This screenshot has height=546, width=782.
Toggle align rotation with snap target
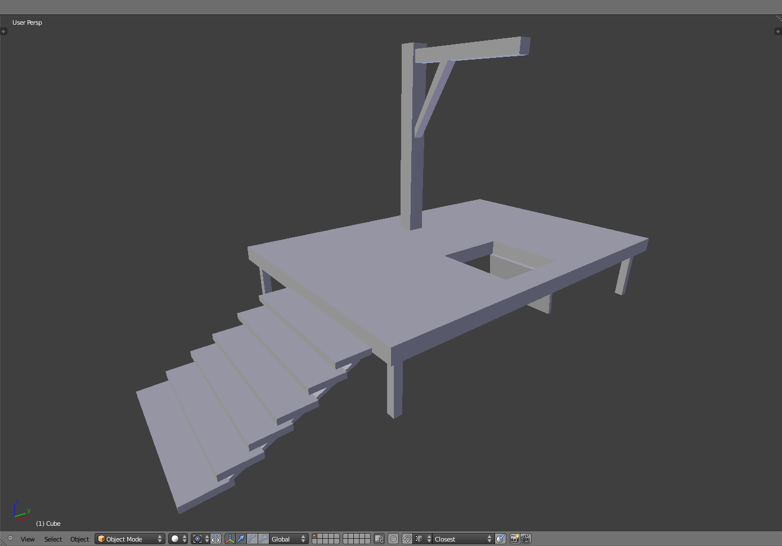[x=500, y=539]
